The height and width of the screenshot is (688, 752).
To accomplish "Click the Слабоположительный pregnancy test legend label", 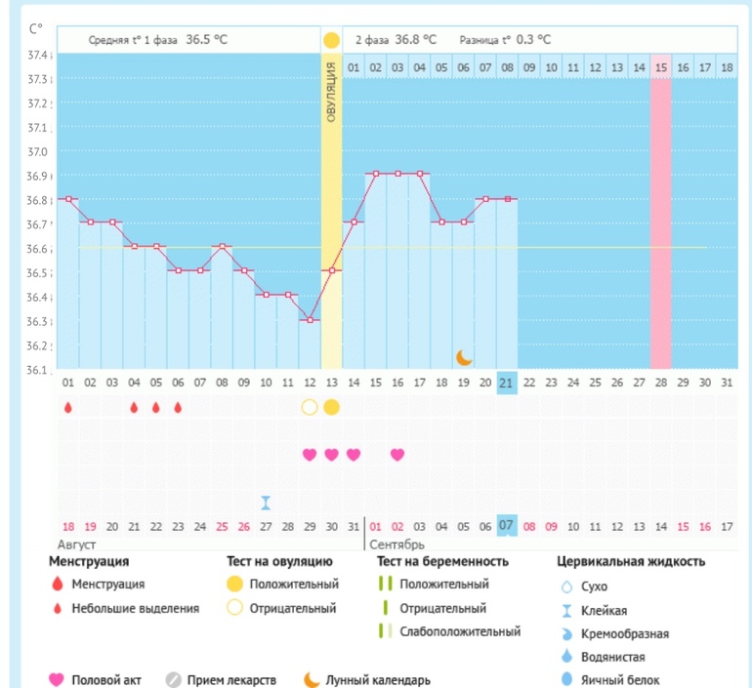I will (460, 631).
